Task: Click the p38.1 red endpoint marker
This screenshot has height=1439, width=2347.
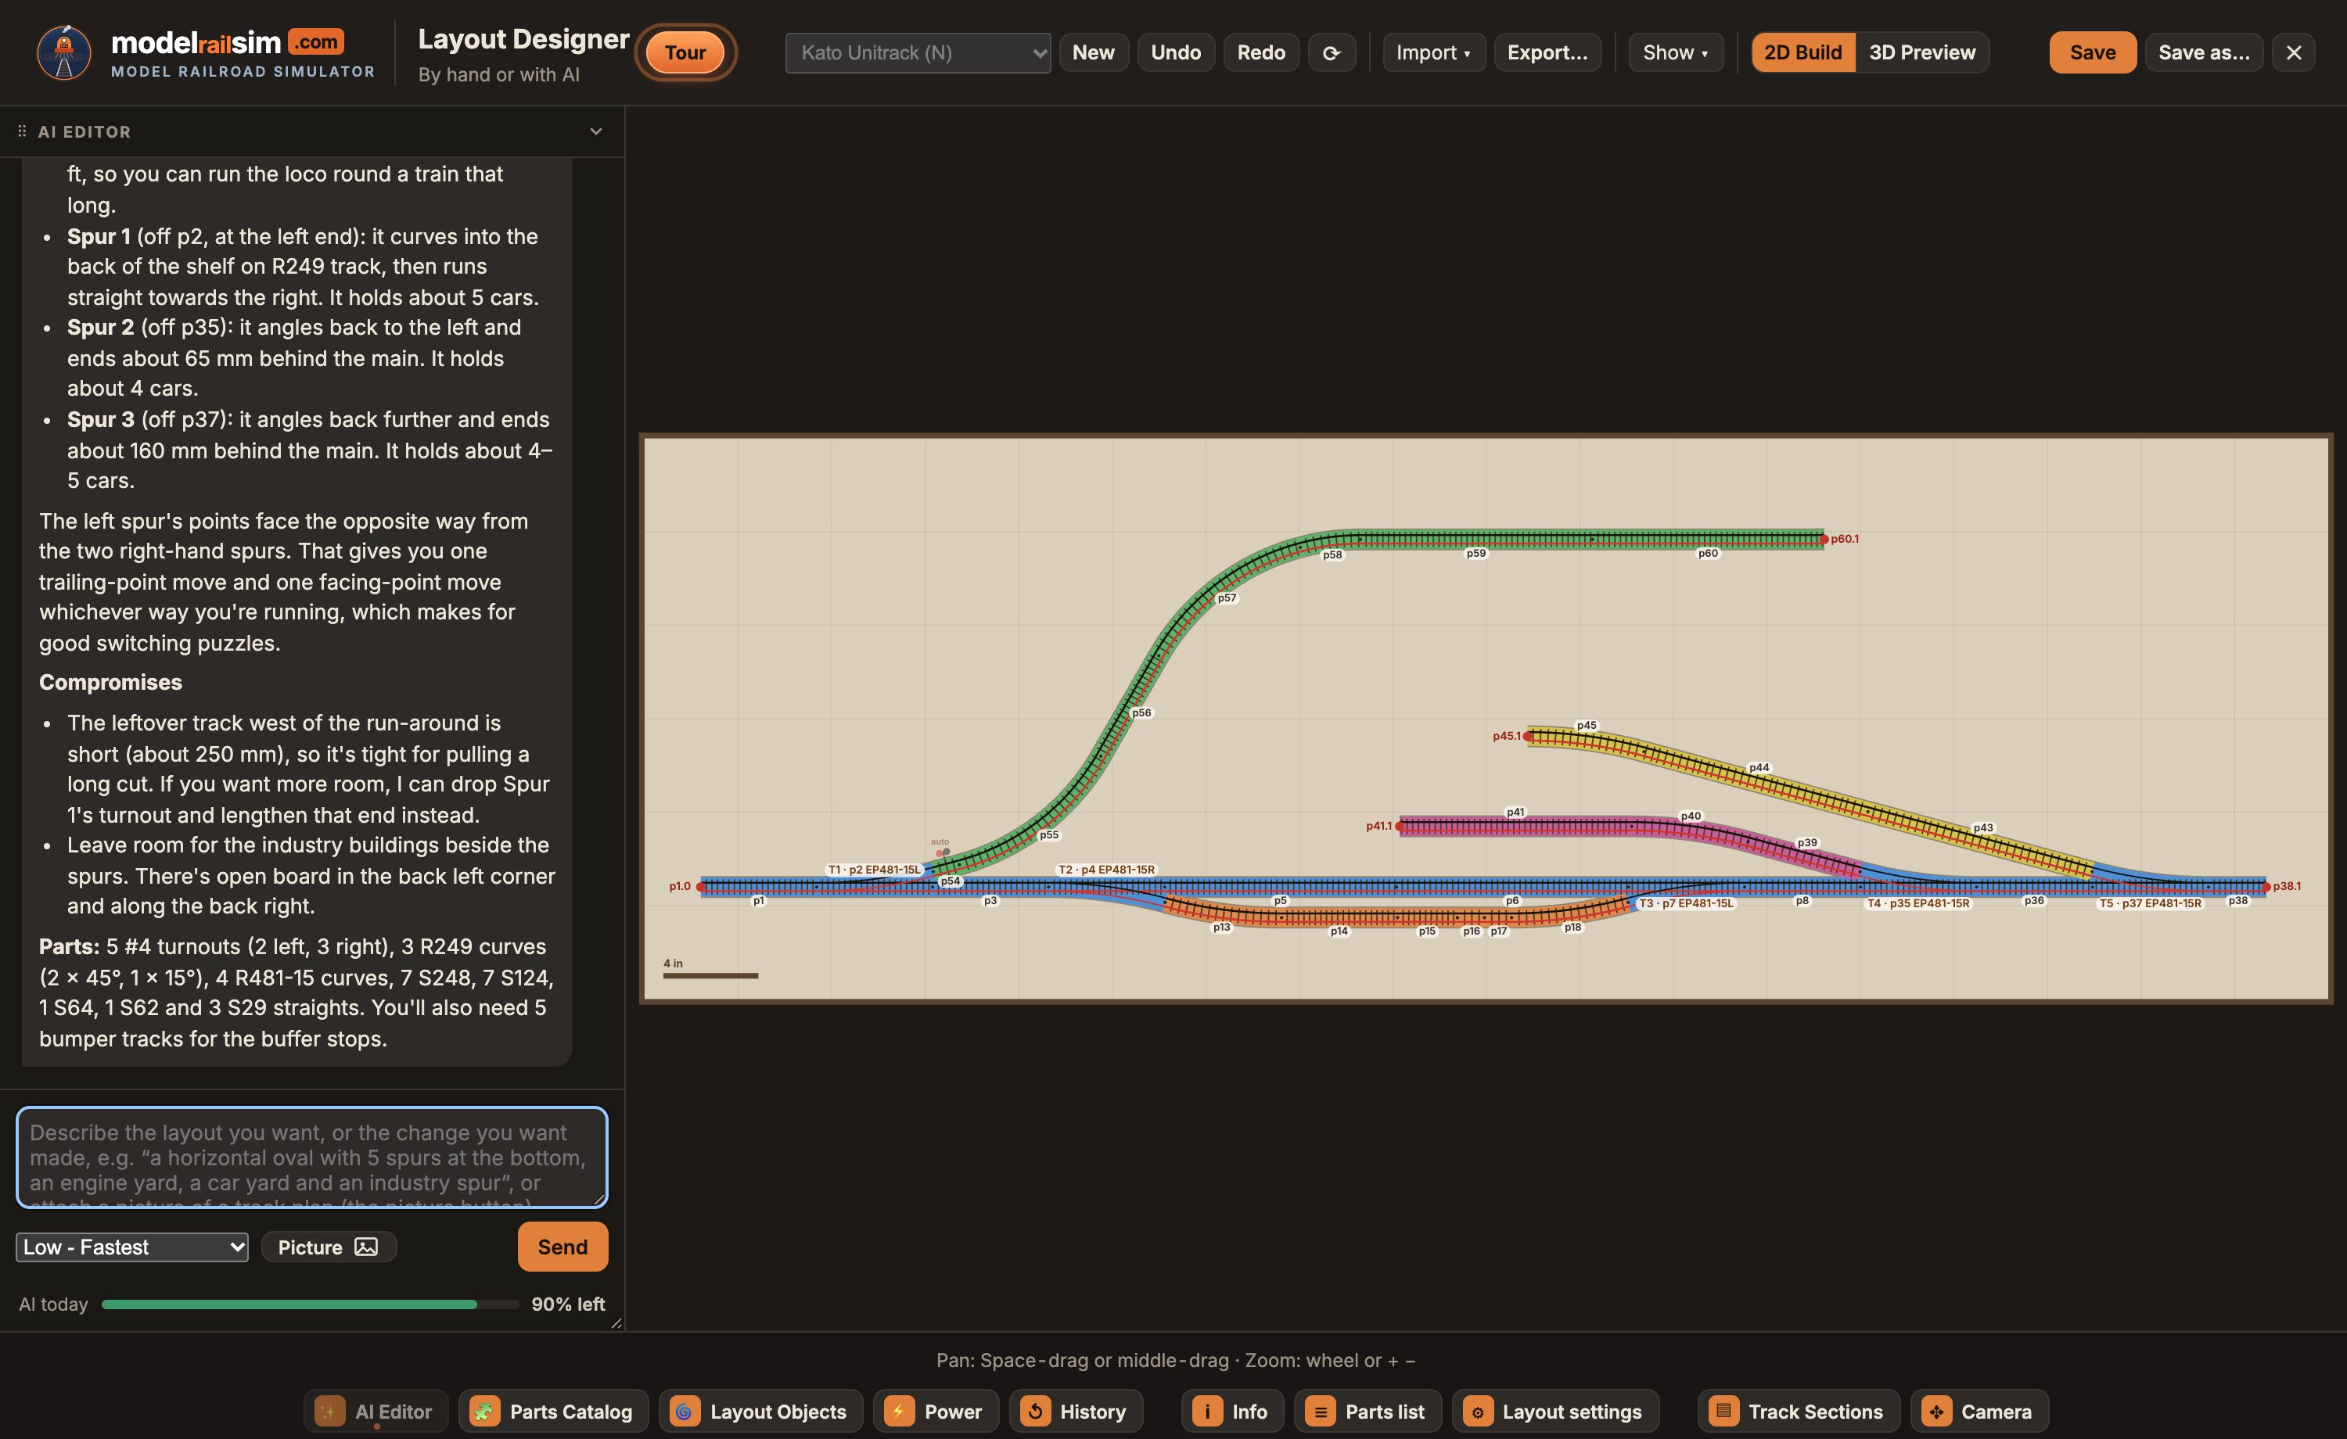Action: (2266, 887)
